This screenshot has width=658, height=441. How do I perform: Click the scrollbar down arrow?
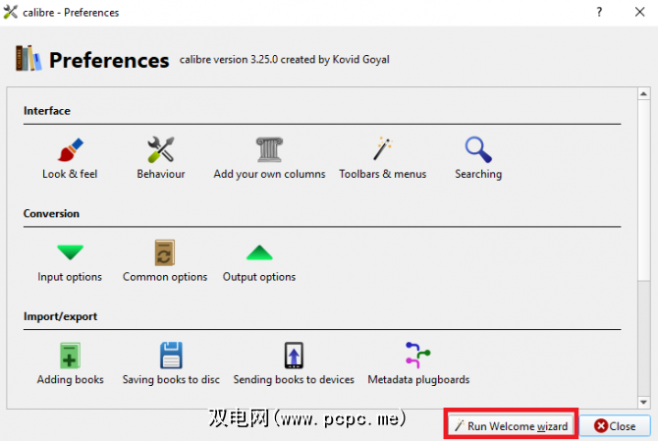click(643, 403)
